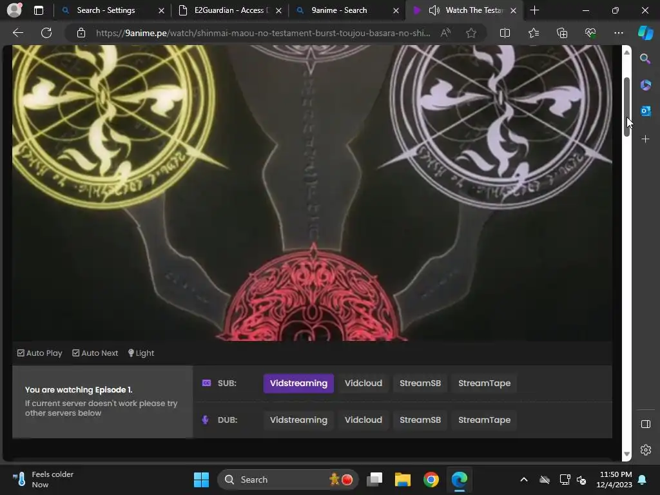
Task: Activate Read Aloud icon in address bar
Action: pyautogui.click(x=445, y=33)
